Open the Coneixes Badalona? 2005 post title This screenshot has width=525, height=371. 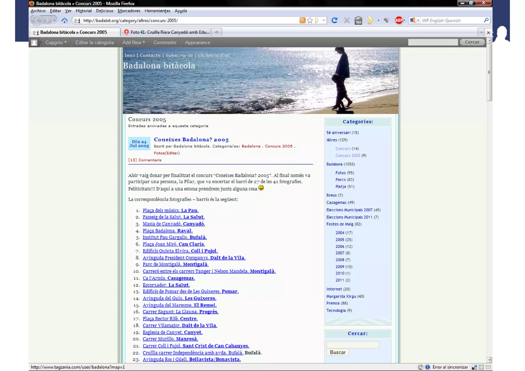tap(191, 140)
